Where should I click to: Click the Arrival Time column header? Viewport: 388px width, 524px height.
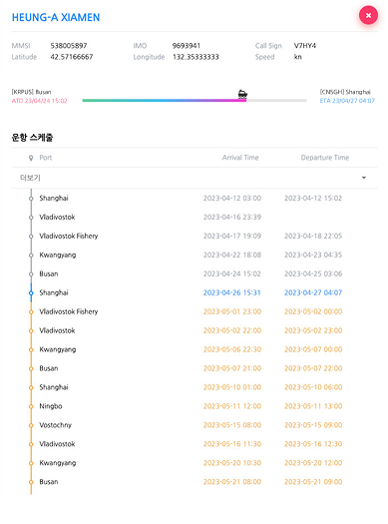(240, 158)
